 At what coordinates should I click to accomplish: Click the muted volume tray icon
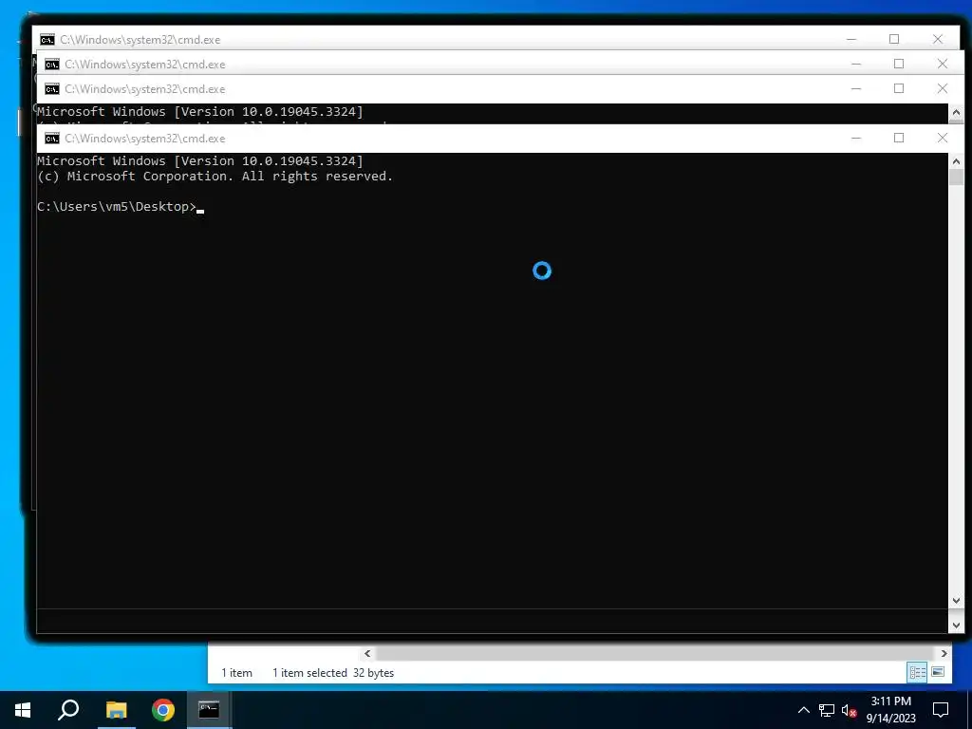tap(850, 710)
